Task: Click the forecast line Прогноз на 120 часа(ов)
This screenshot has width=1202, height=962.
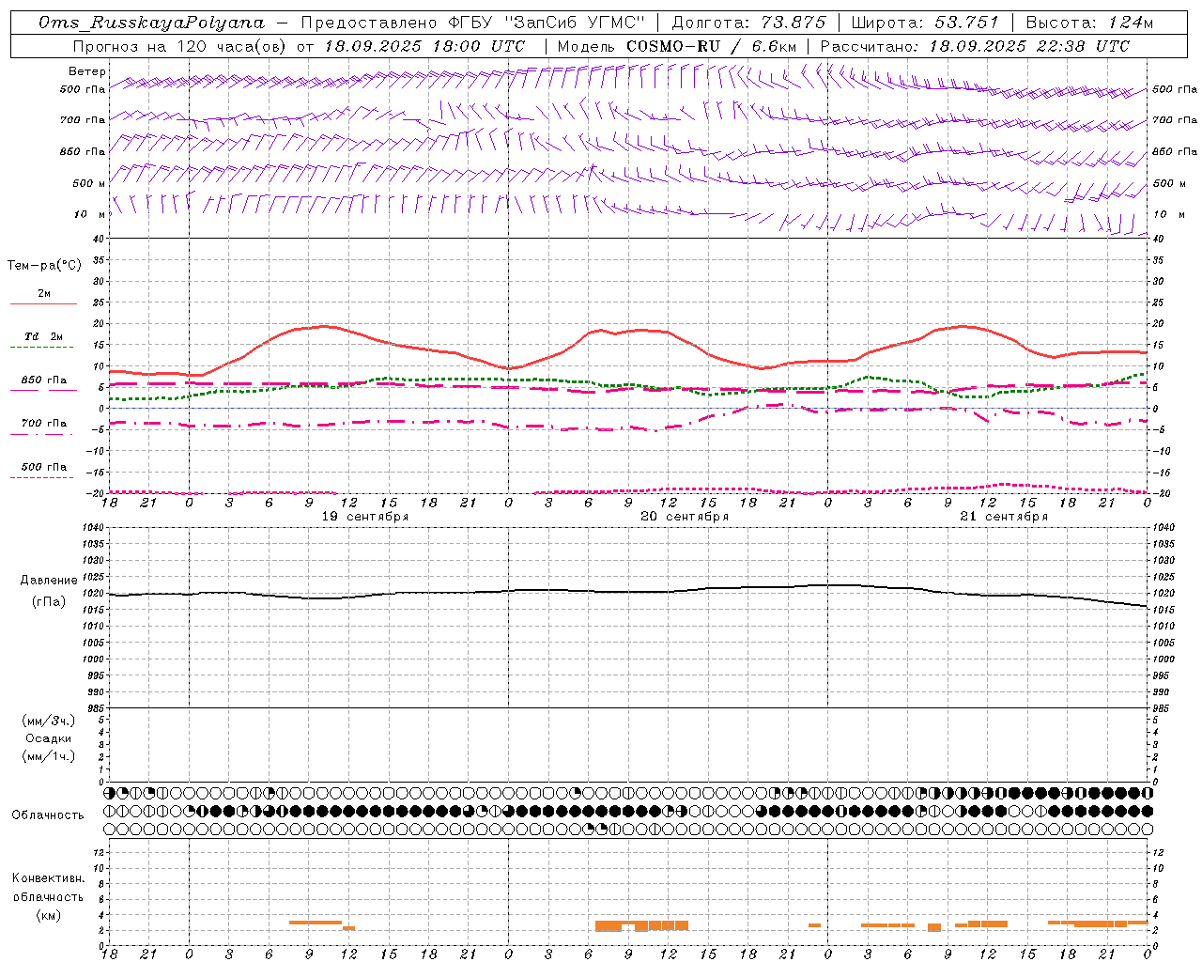Action: click(178, 46)
